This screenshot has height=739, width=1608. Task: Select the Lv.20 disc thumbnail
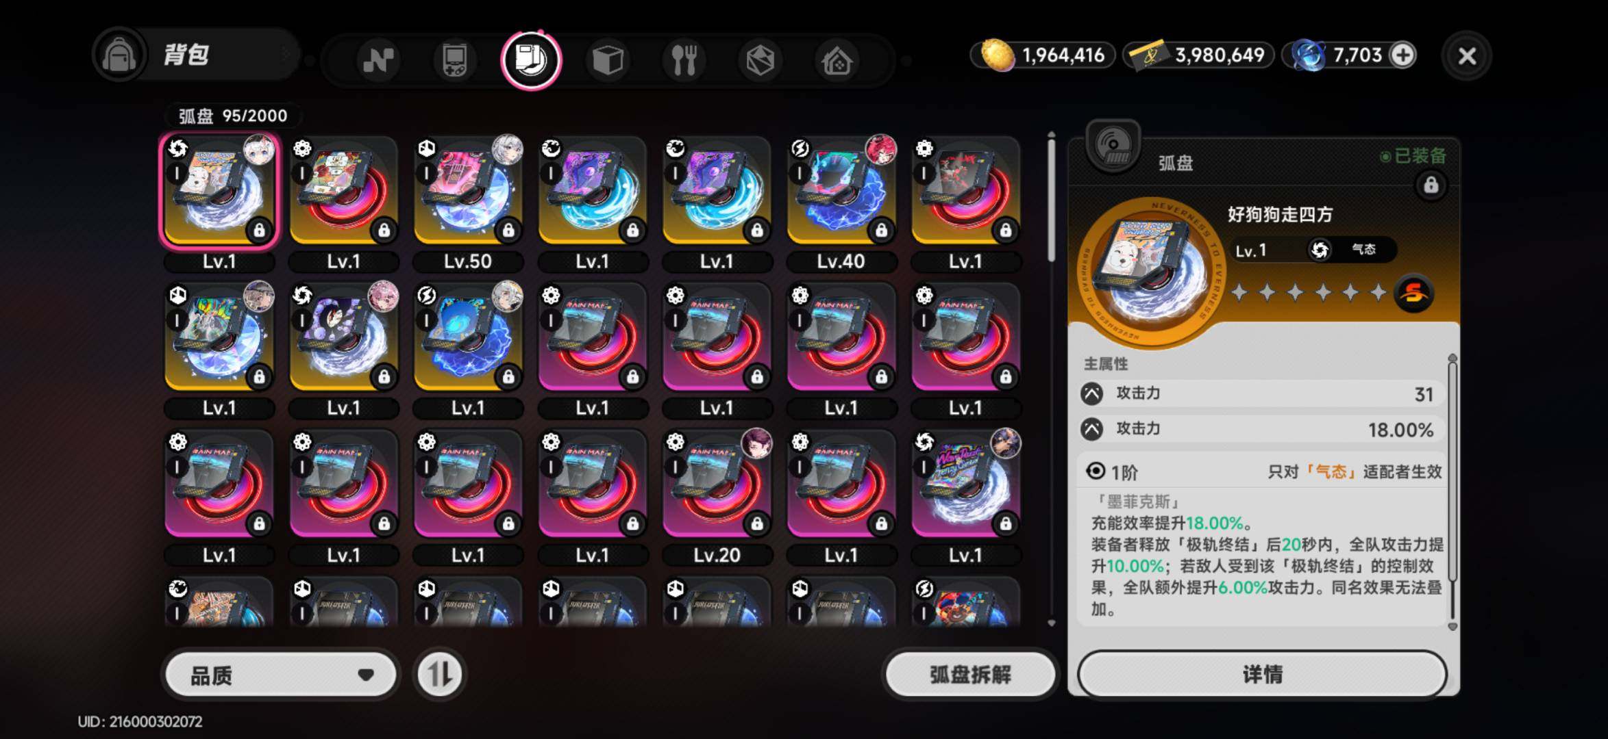[717, 483]
